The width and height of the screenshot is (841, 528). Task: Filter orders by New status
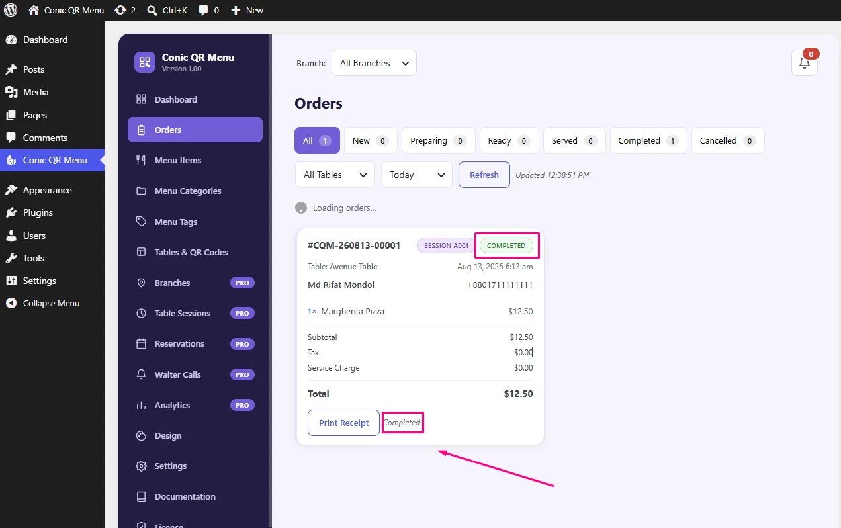(371, 140)
